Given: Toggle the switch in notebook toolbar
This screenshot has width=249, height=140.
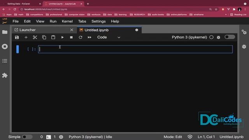Looking at the screenshot, I should click(x=230, y=37).
